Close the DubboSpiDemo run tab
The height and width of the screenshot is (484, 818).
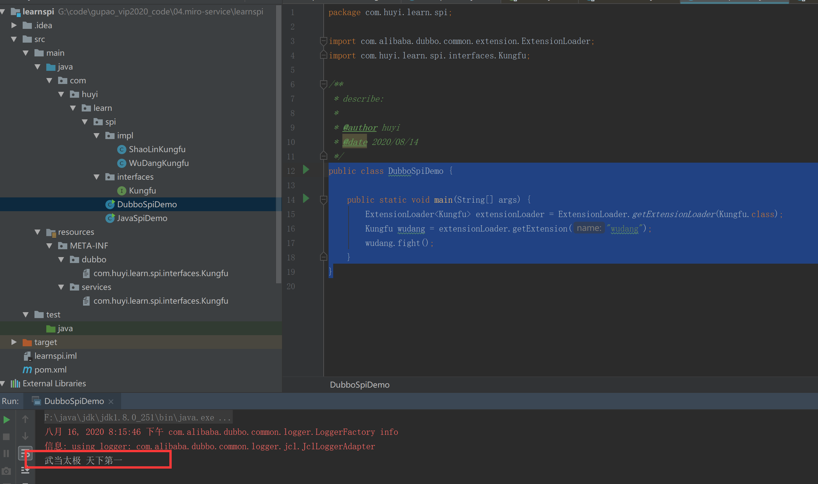111,401
